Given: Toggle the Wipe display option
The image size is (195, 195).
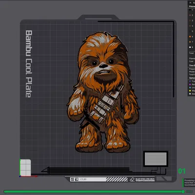Looking at the screenshot, I should (x=190, y=91).
